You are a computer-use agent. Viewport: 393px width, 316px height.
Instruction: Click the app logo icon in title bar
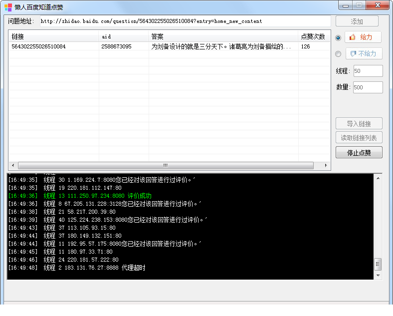click(8, 7)
